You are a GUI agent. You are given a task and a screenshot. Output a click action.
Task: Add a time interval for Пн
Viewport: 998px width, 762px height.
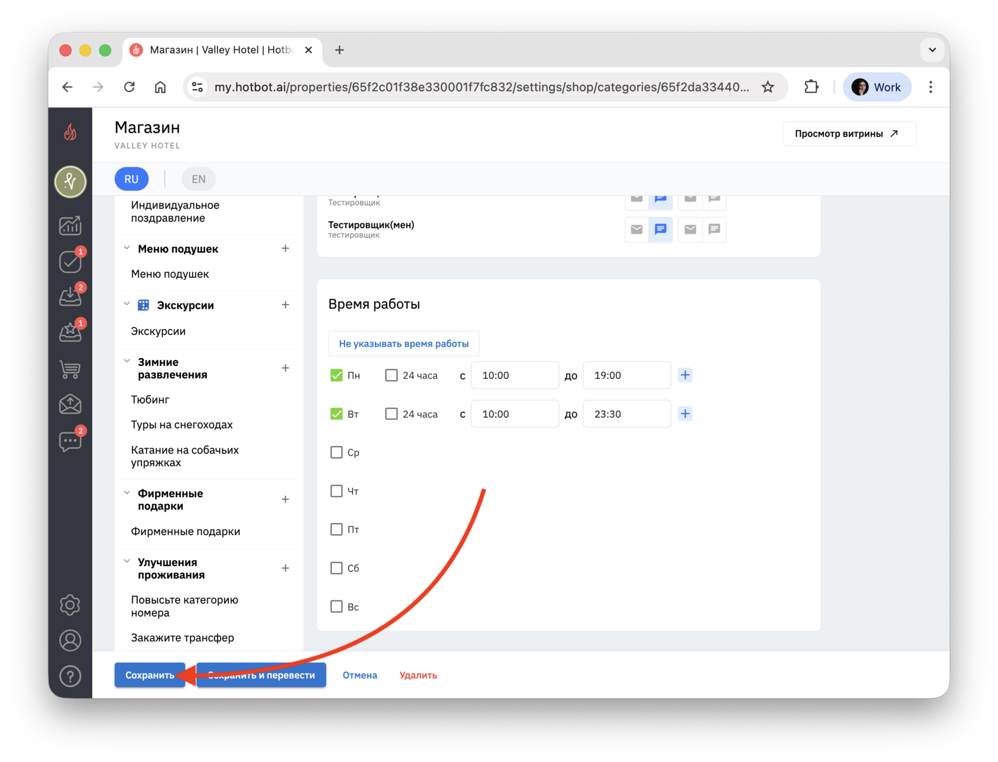pyautogui.click(x=685, y=375)
